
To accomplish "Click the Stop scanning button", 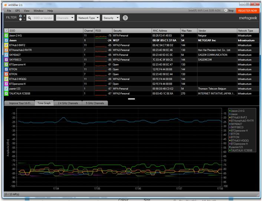I will (229, 11).
